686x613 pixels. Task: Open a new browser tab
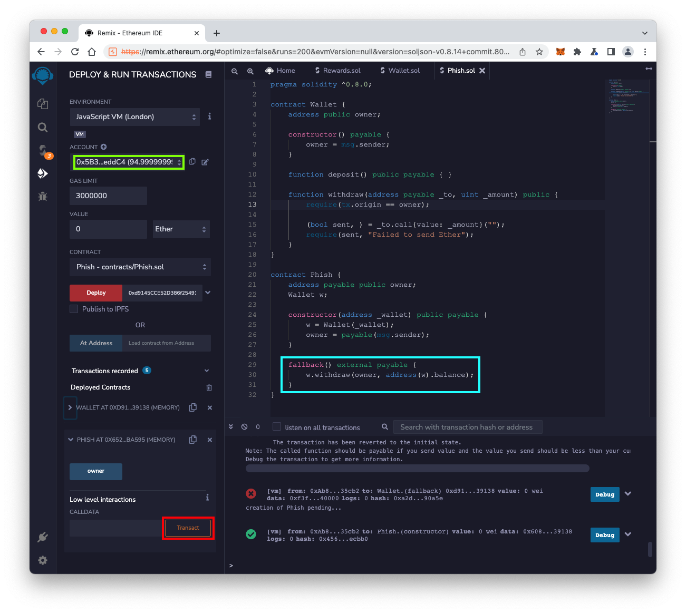click(217, 33)
